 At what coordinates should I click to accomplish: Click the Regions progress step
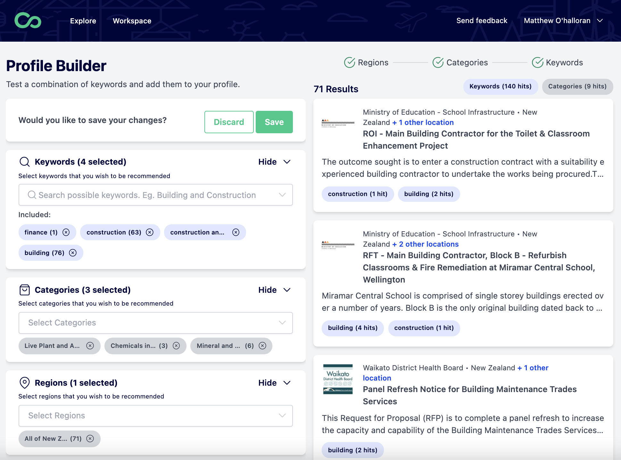366,62
